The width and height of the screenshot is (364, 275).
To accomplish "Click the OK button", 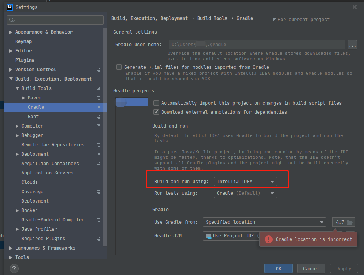I will (x=278, y=268).
